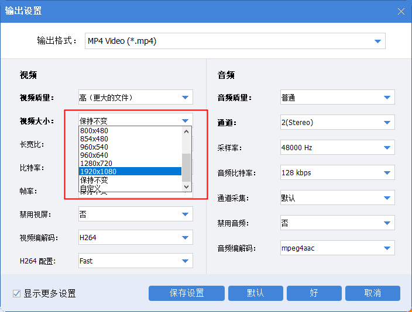Select 1280x720 in video size list
Screen dimensions: 412x312
pyautogui.click(x=130, y=163)
